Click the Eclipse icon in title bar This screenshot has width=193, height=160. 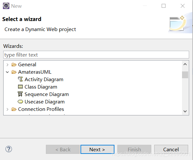click(6, 6)
